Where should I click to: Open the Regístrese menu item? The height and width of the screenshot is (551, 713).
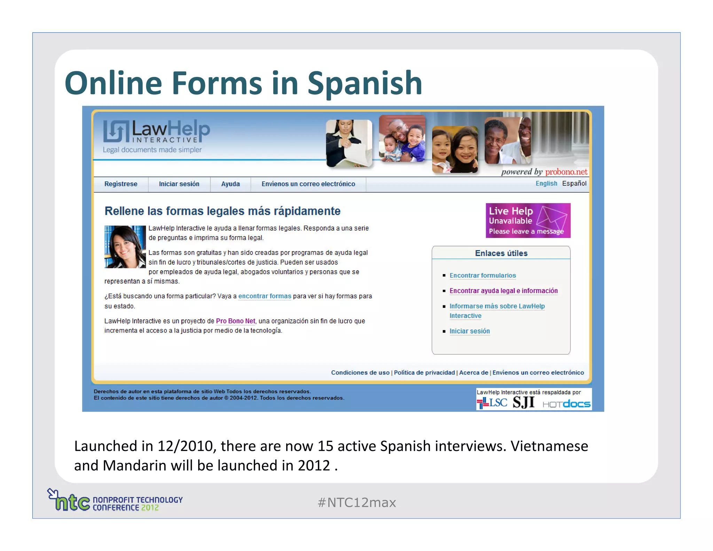pyautogui.click(x=121, y=184)
